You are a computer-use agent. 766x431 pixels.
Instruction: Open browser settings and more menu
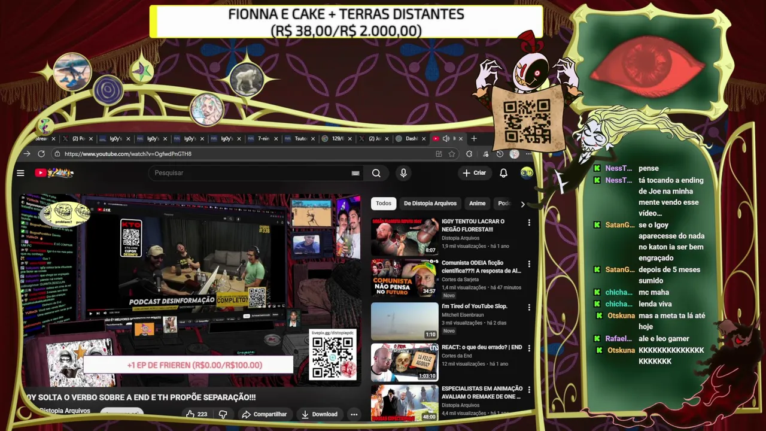point(528,154)
